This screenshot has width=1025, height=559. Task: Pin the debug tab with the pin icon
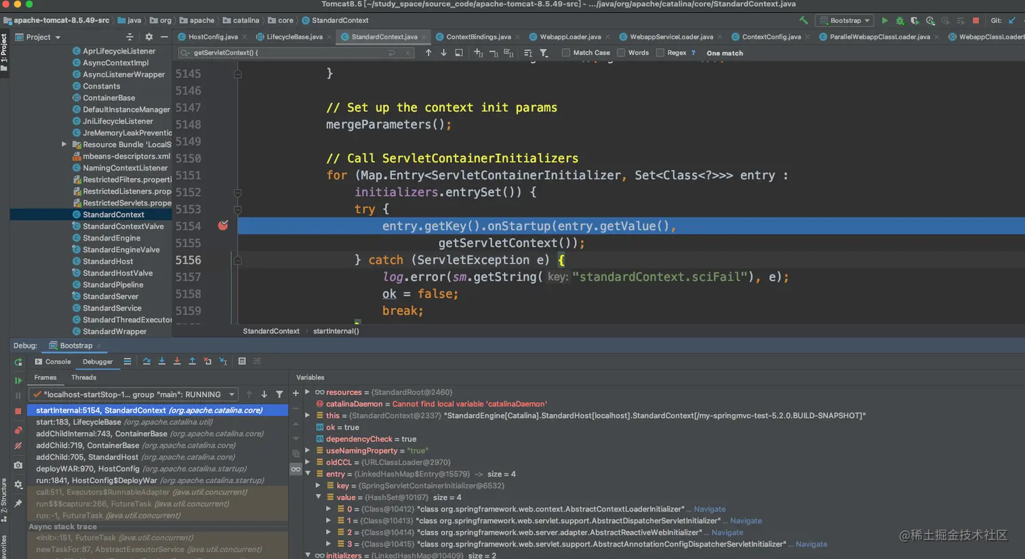(x=18, y=503)
